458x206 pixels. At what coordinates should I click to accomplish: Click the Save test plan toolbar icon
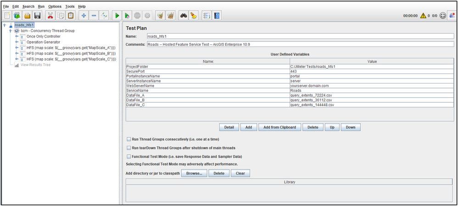37,16
